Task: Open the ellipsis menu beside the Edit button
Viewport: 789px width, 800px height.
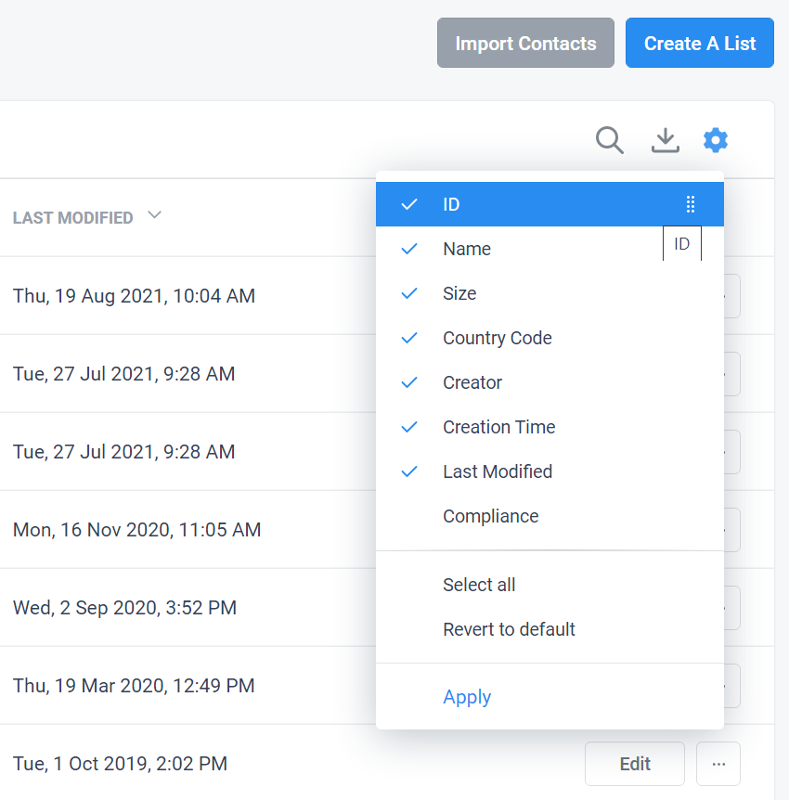Action: 718,763
